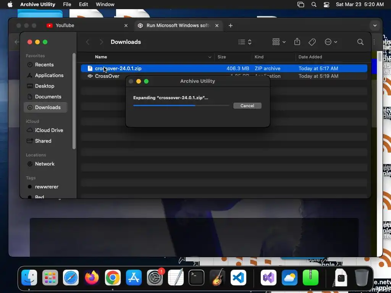Click the ZIP archive kind cell
The image size is (391, 293).
tap(267, 68)
